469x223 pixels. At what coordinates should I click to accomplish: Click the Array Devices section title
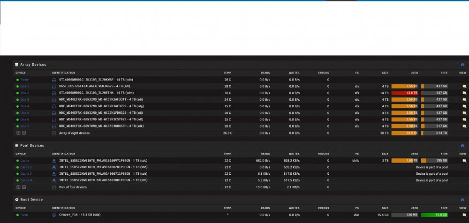point(33,65)
